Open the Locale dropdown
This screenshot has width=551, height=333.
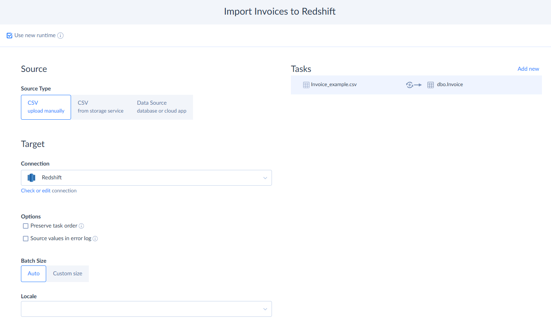tap(146, 309)
